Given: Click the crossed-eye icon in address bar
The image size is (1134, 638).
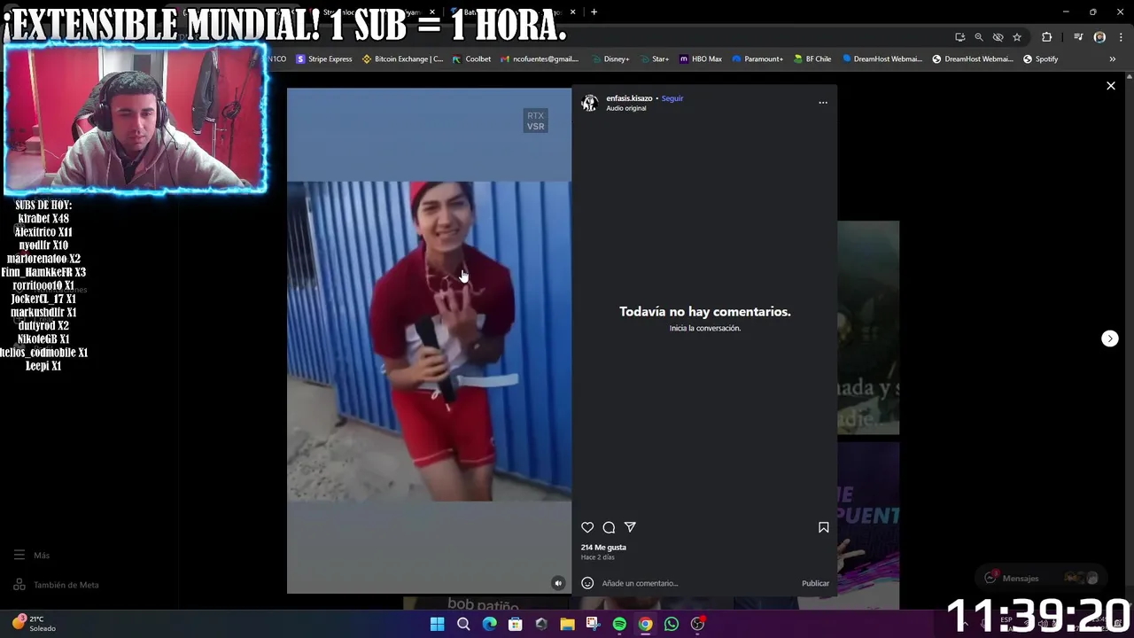Looking at the screenshot, I should pos(998,37).
